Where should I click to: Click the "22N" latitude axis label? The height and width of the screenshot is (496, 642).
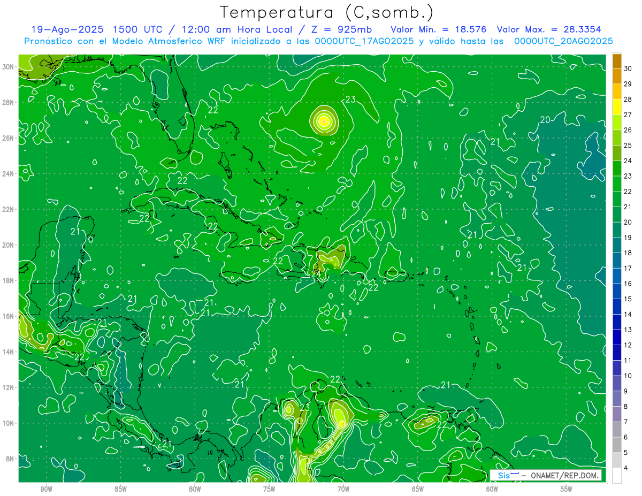[9, 209]
